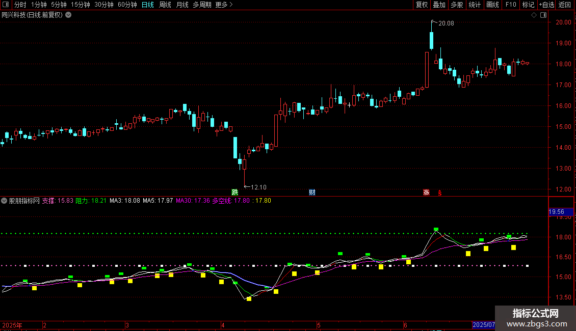
Task: Click the 2025/07 date marker
Action: (x=483, y=325)
